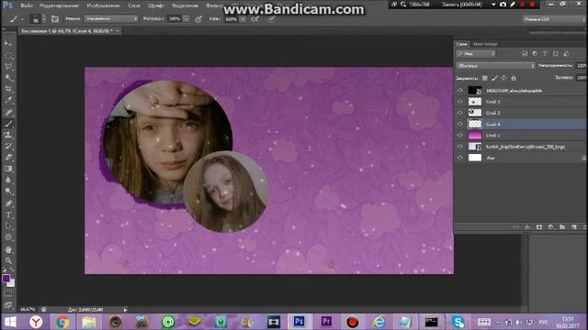The width and height of the screenshot is (588, 330).
Task: Select the Dodge tool
Action: pos(8,192)
